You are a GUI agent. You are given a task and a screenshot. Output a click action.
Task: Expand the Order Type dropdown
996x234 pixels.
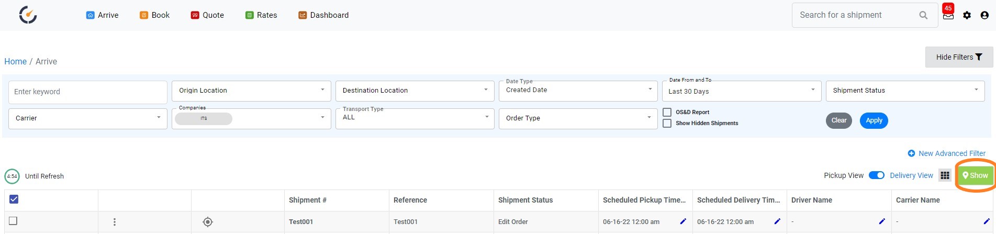point(578,118)
